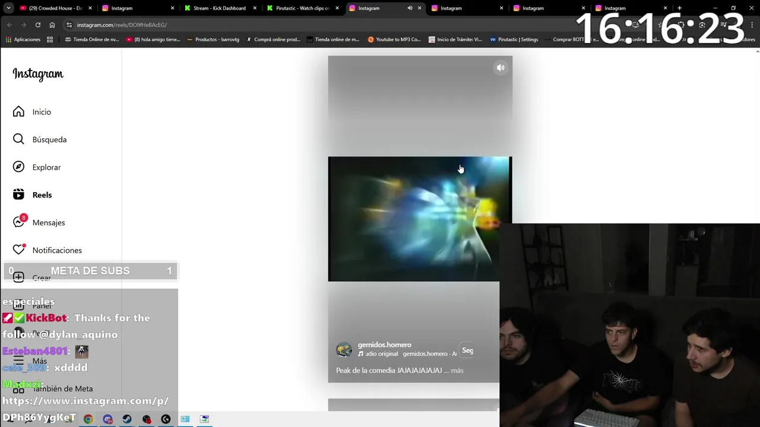This screenshot has width=760, height=427.
Task: Open '(8) hola amigo tiene...' bookmark
Action: click(153, 40)
